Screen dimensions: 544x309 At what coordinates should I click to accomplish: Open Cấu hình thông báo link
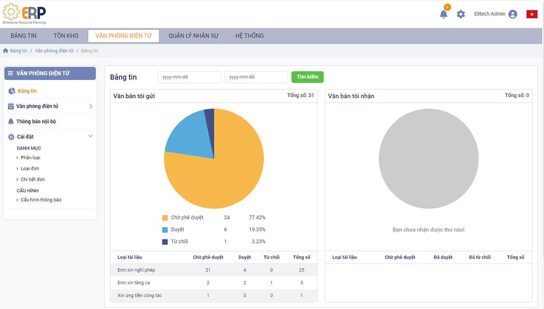pyautogui.click(x=41, y=200)
